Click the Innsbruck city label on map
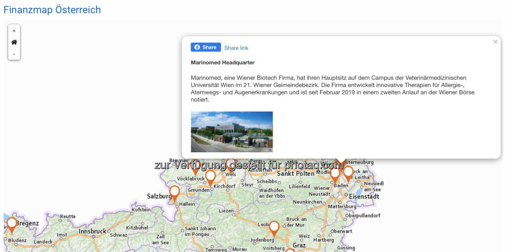This screenshot has width=507, height=252. click(x=92, y=231)
